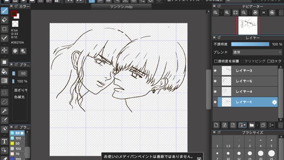This screenshot has width=284, height=160.
Task: Close the update notification banner
Action: tap(199, 159)
